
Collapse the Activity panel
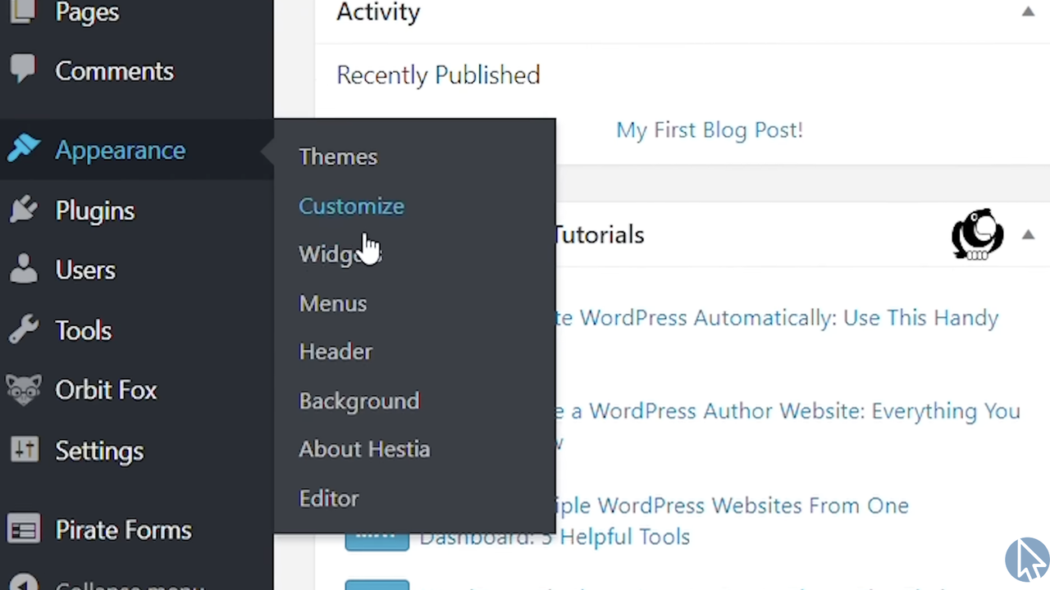1028,11
